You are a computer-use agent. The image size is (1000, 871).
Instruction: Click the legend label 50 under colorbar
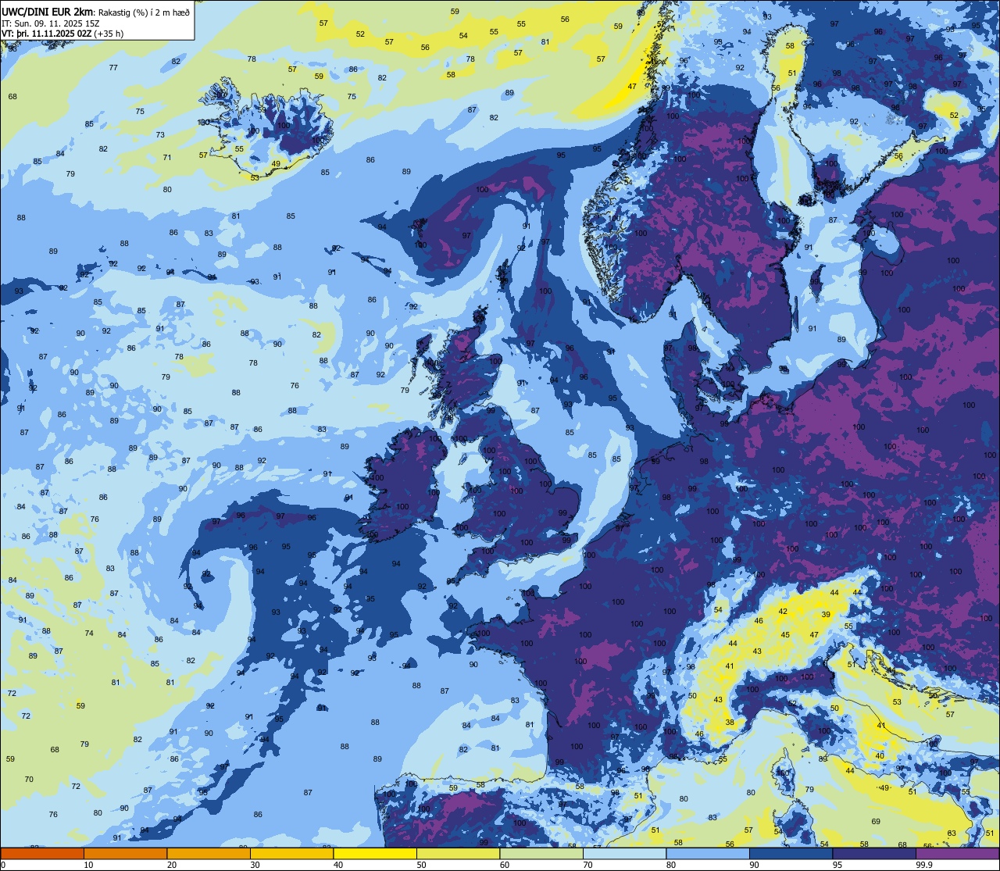click(422, 865)
